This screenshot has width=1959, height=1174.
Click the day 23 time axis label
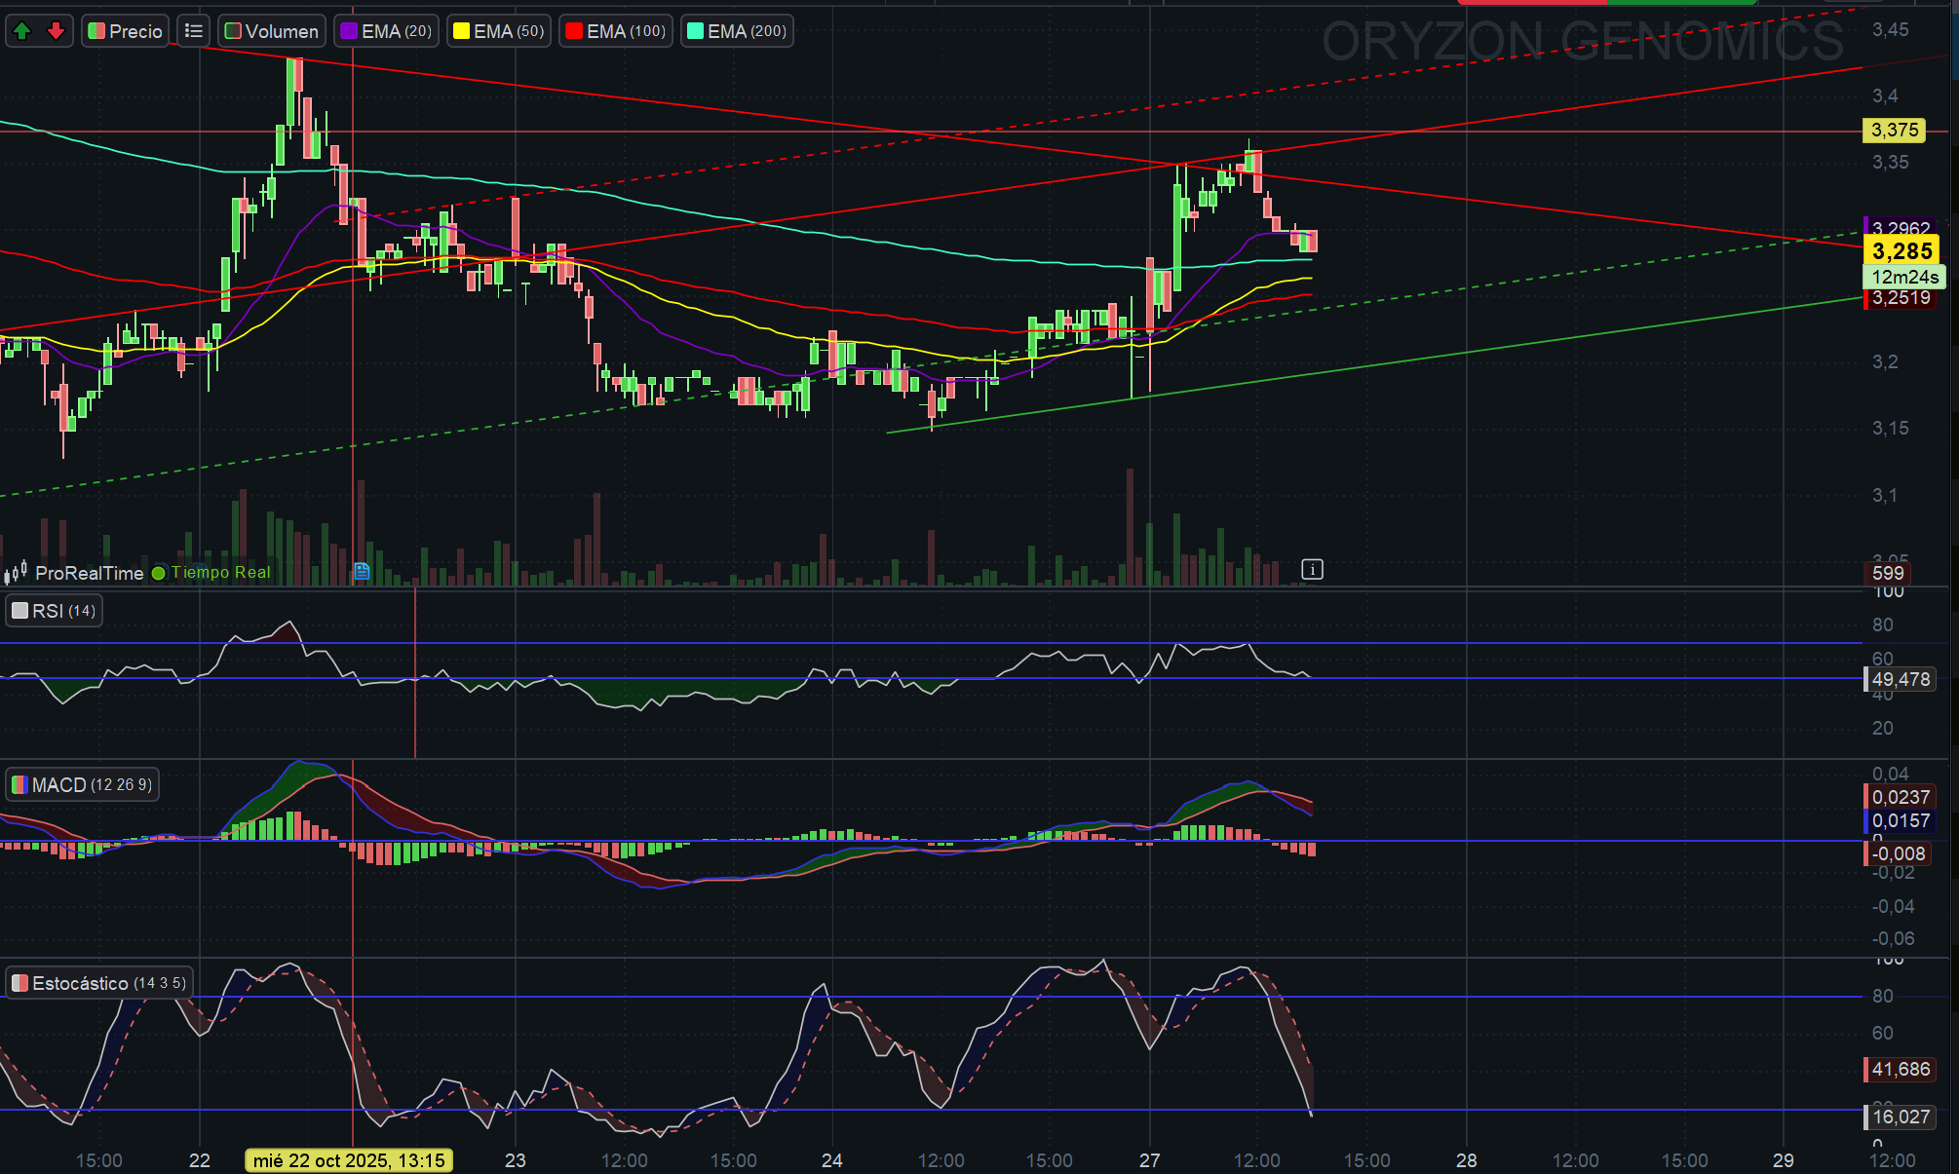[x=515, y=1160]
